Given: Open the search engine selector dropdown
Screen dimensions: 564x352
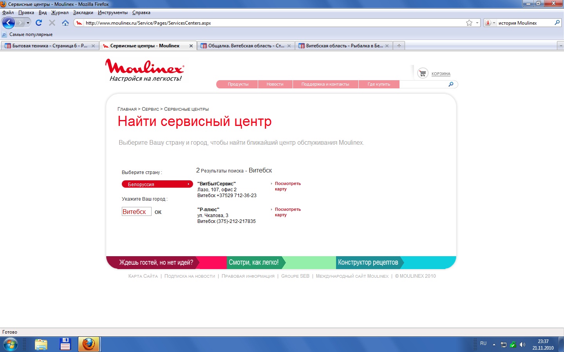Looking at the screenshot, I should (x=490, y=23).
